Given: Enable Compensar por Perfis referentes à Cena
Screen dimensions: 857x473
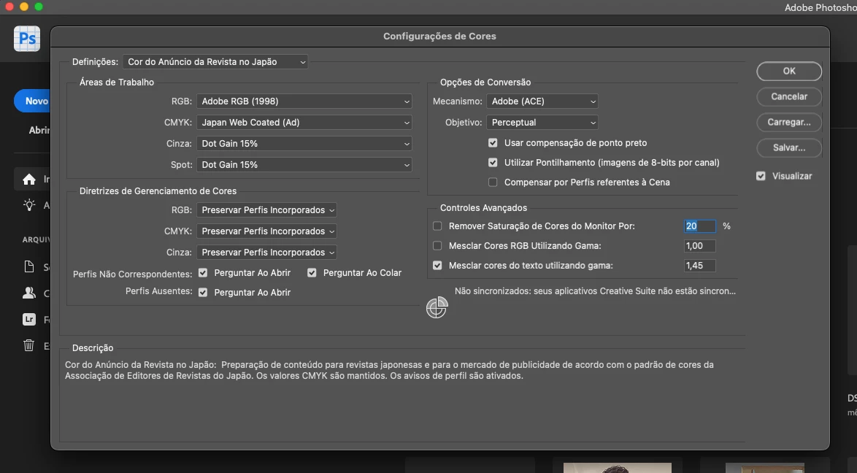Looking at the screenshot, I should (493, 182).
